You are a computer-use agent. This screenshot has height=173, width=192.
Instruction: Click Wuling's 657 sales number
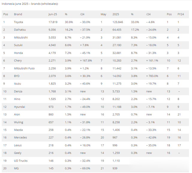[51, 122]
